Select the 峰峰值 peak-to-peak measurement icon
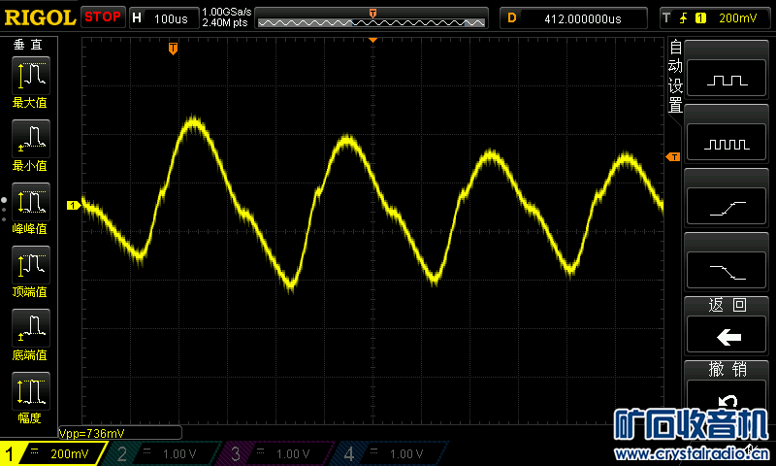776x466 pixels. 31,202
